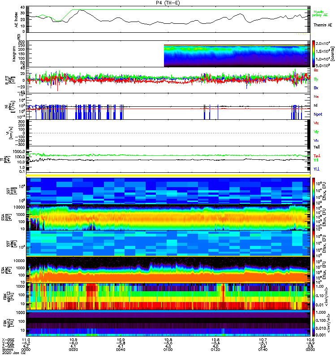Click the plot title P4 (TH-E)
Viewport: 336px width, 359px height.
168,3
